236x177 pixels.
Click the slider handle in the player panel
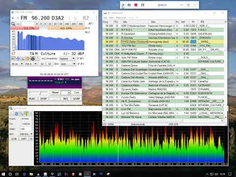(40, 93)
